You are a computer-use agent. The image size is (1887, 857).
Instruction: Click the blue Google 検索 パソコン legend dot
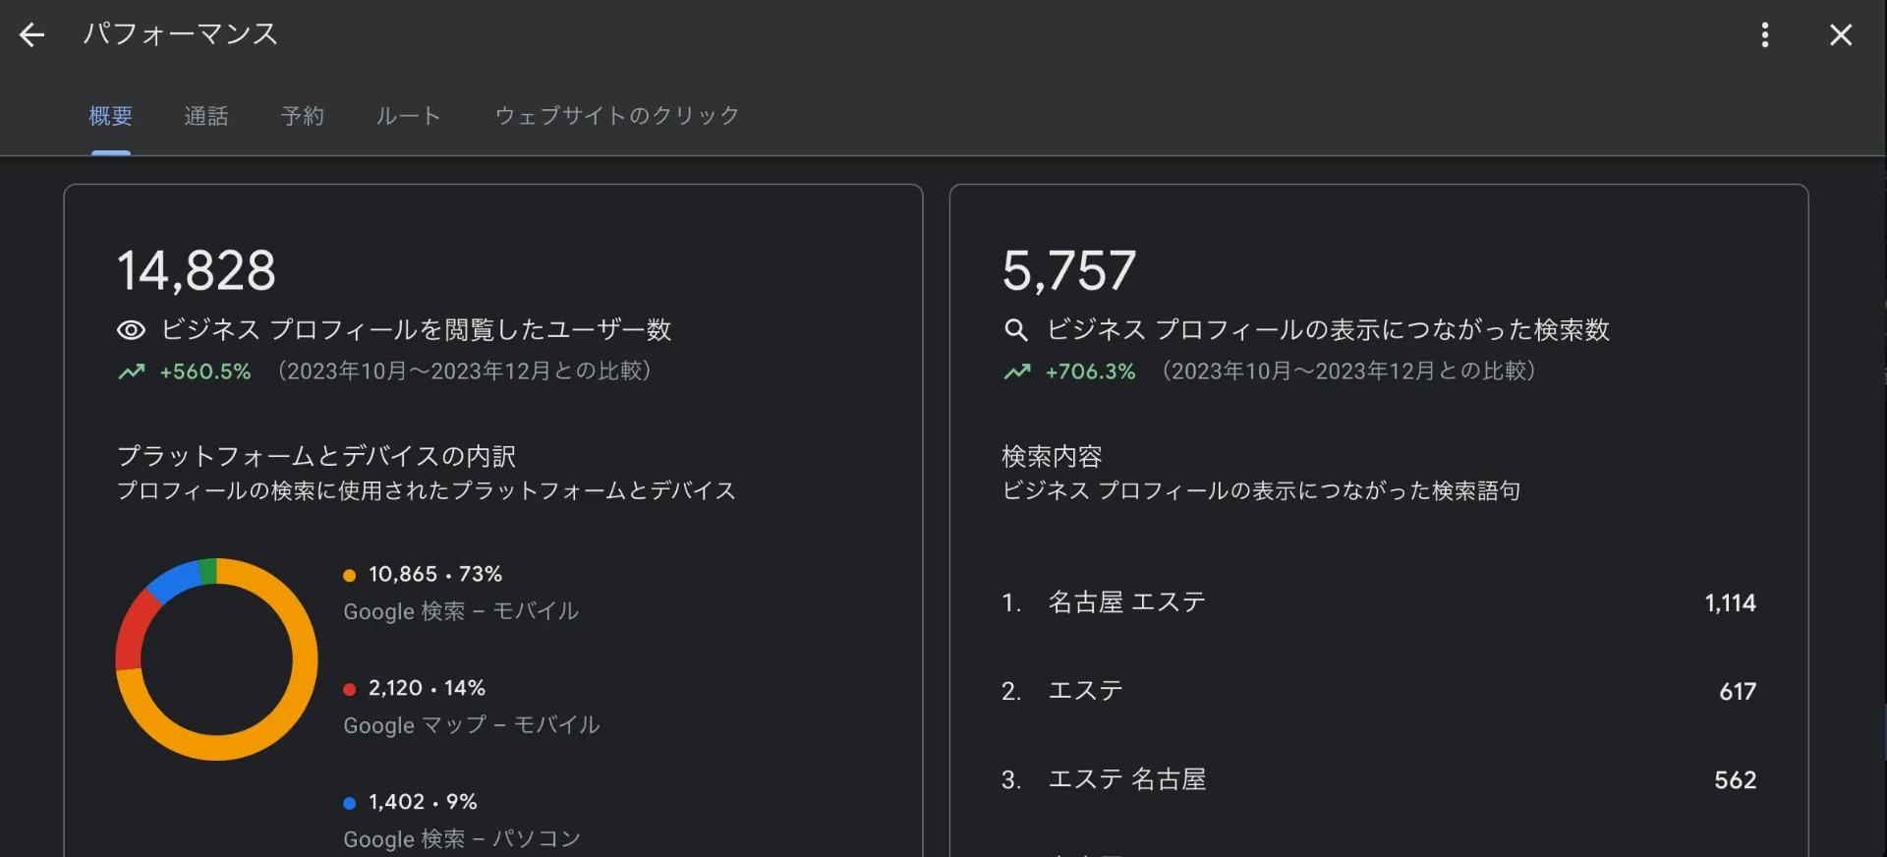(349, 803)
